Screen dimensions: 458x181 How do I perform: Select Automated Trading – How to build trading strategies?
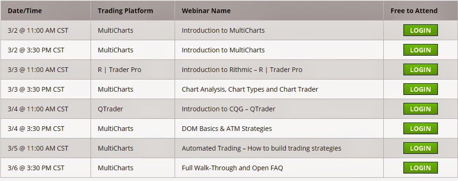coord(261,148)
